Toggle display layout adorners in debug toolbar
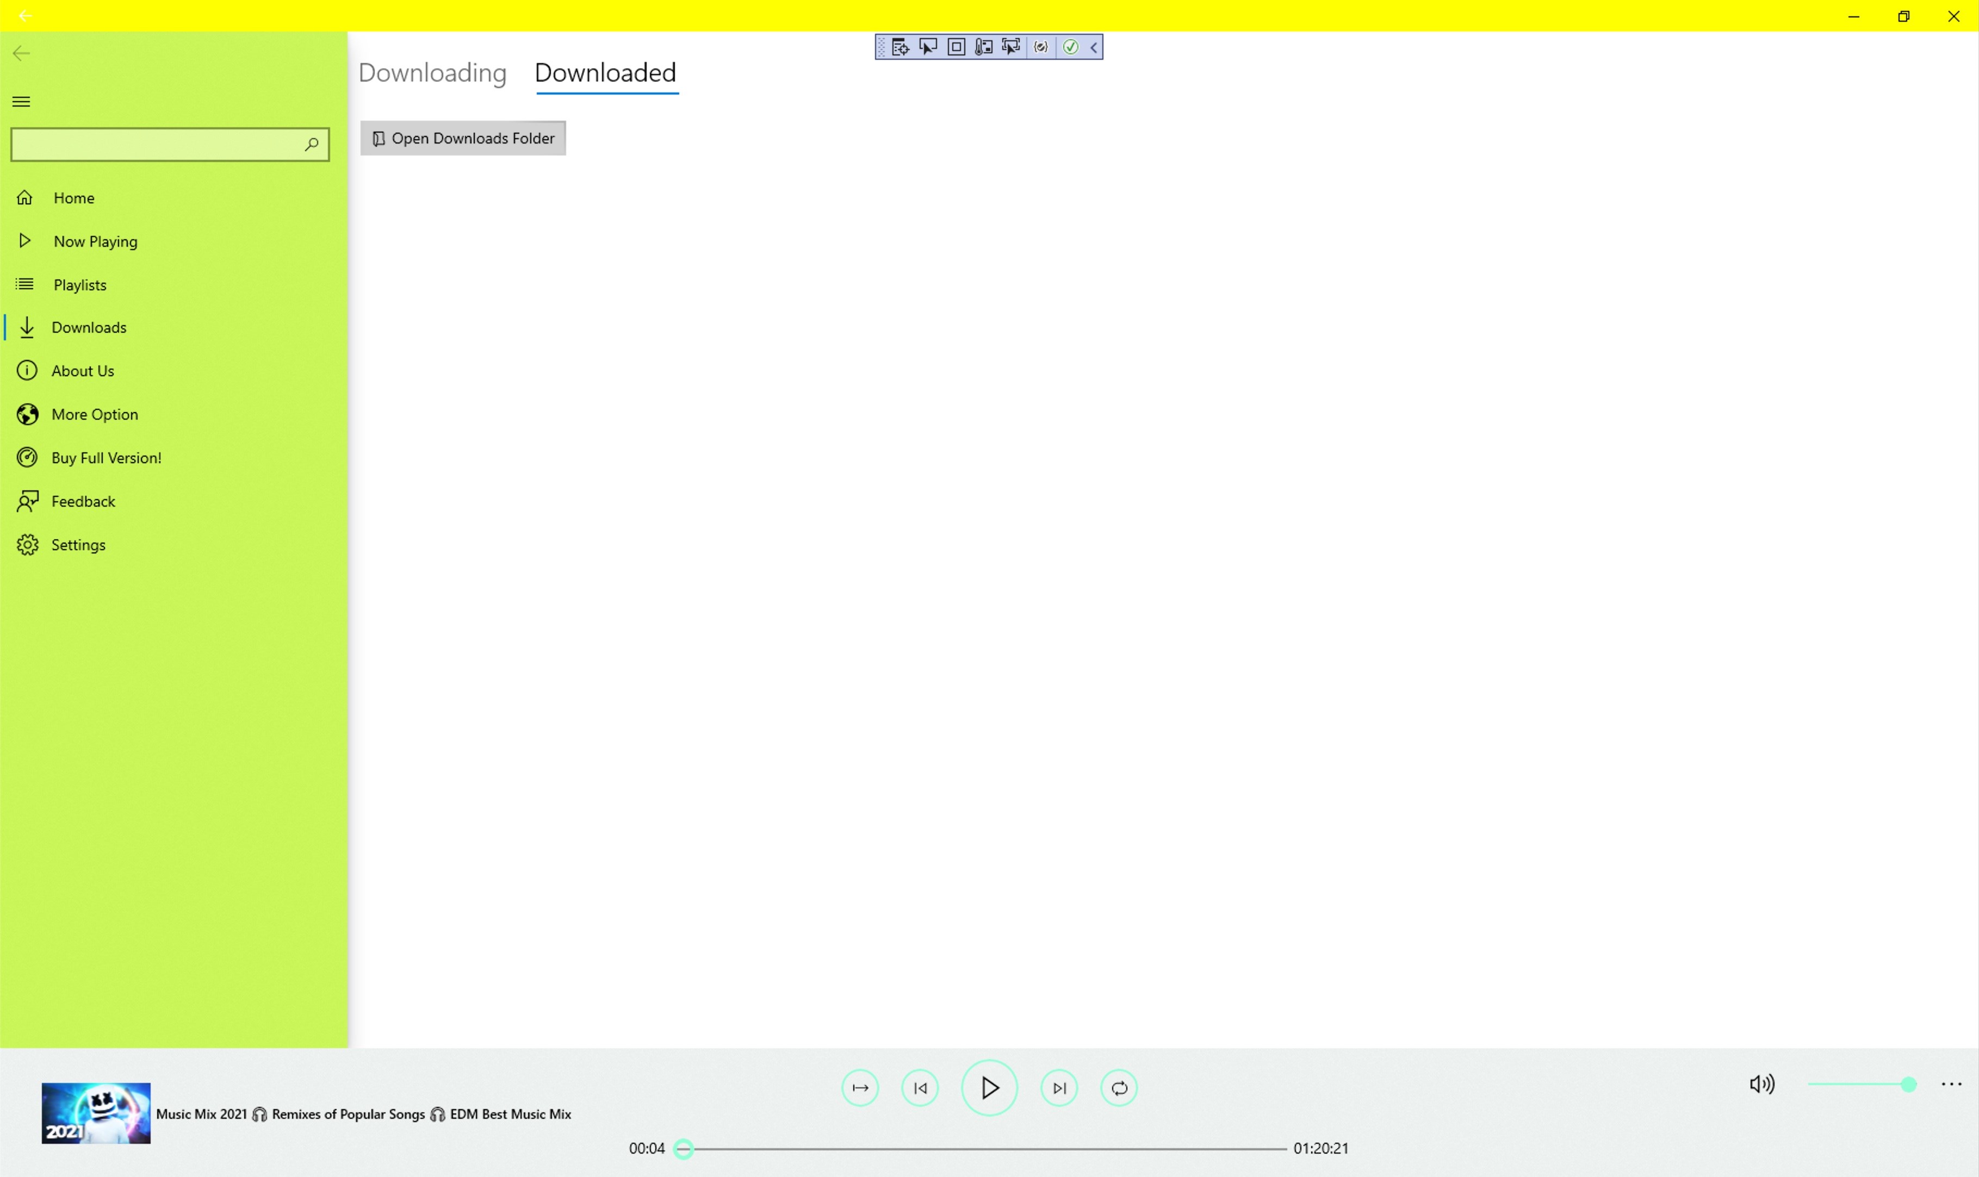This screenshot has width=1979, height=1177. point(956,47)
